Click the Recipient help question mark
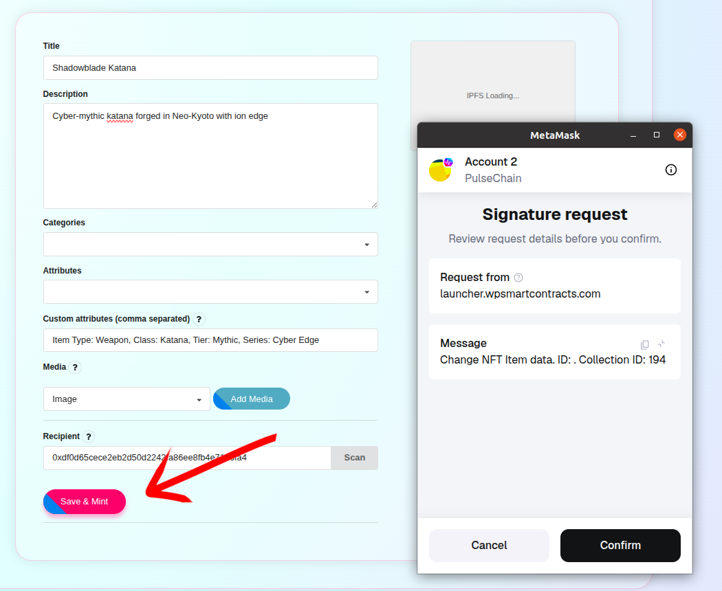Viewport: 722px width, 591px height. click(x=88, y=436)
